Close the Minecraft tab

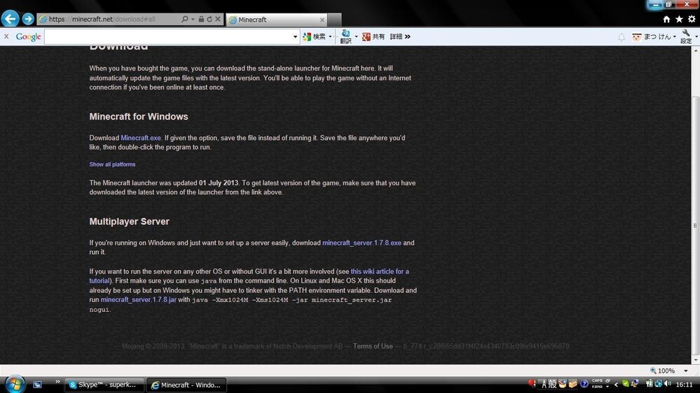tap(322, 20)
